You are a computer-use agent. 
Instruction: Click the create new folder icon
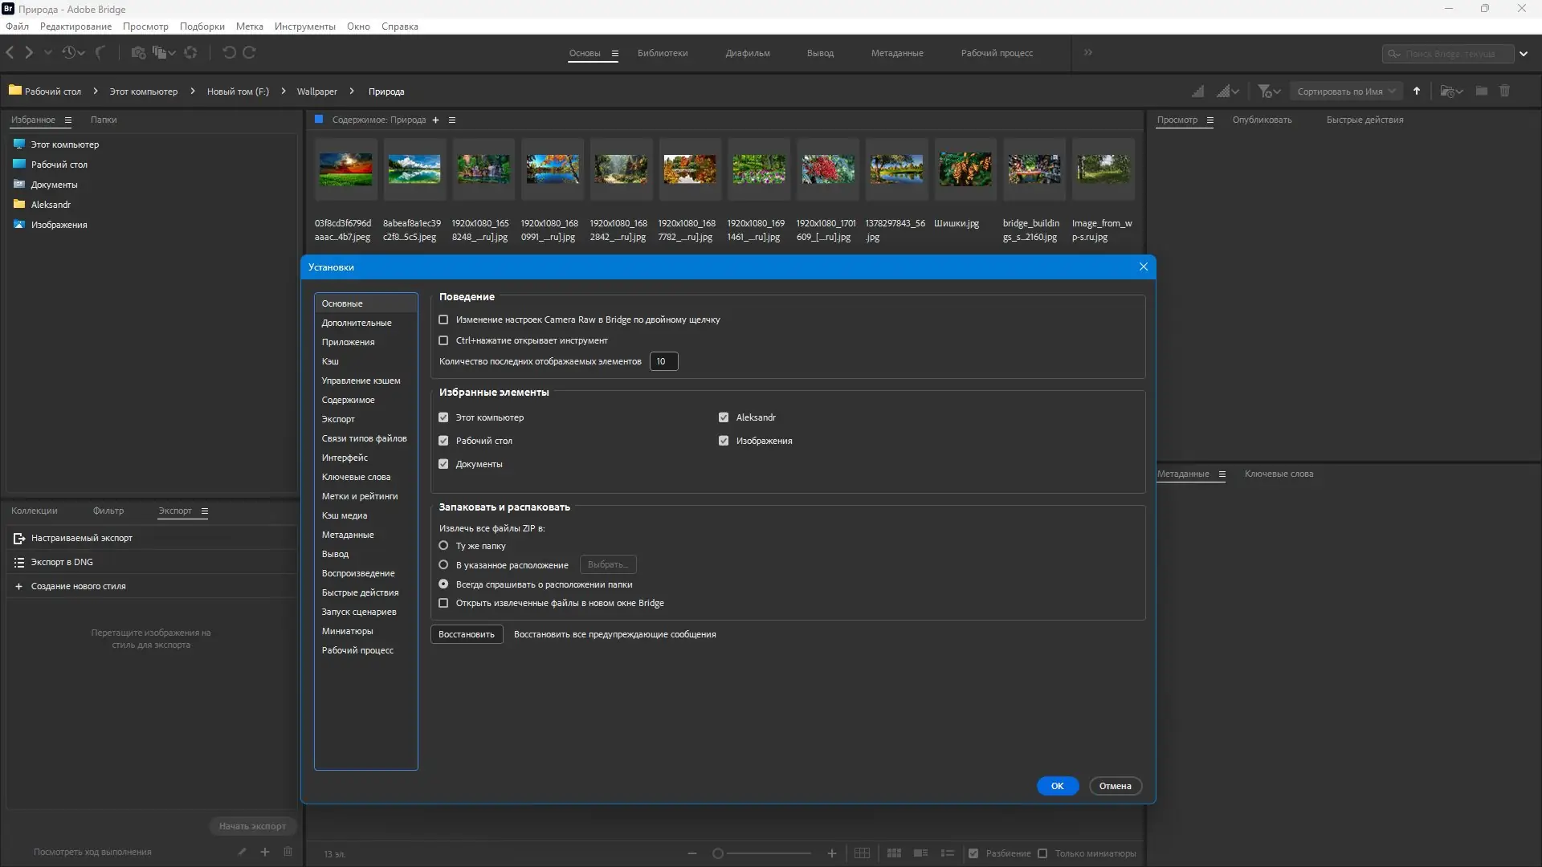click(x=1481, y=92)
